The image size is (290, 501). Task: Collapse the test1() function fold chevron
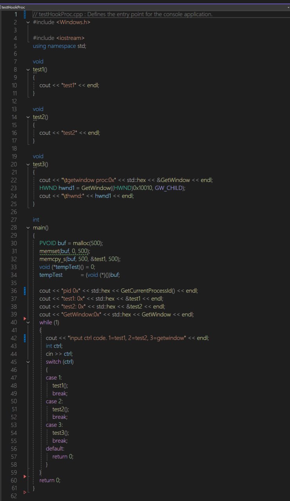pyautogui.click(x=28, y=70)
